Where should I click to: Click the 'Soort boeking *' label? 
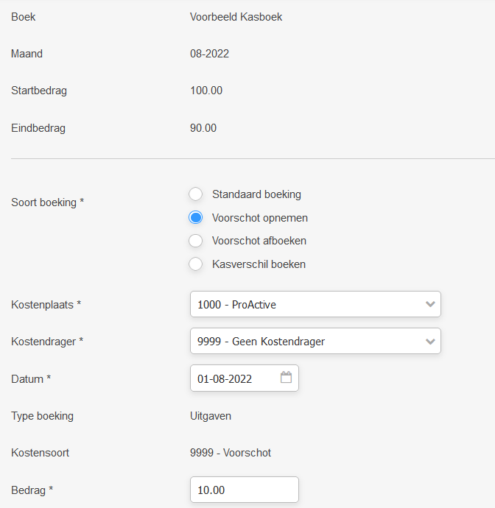48,202
